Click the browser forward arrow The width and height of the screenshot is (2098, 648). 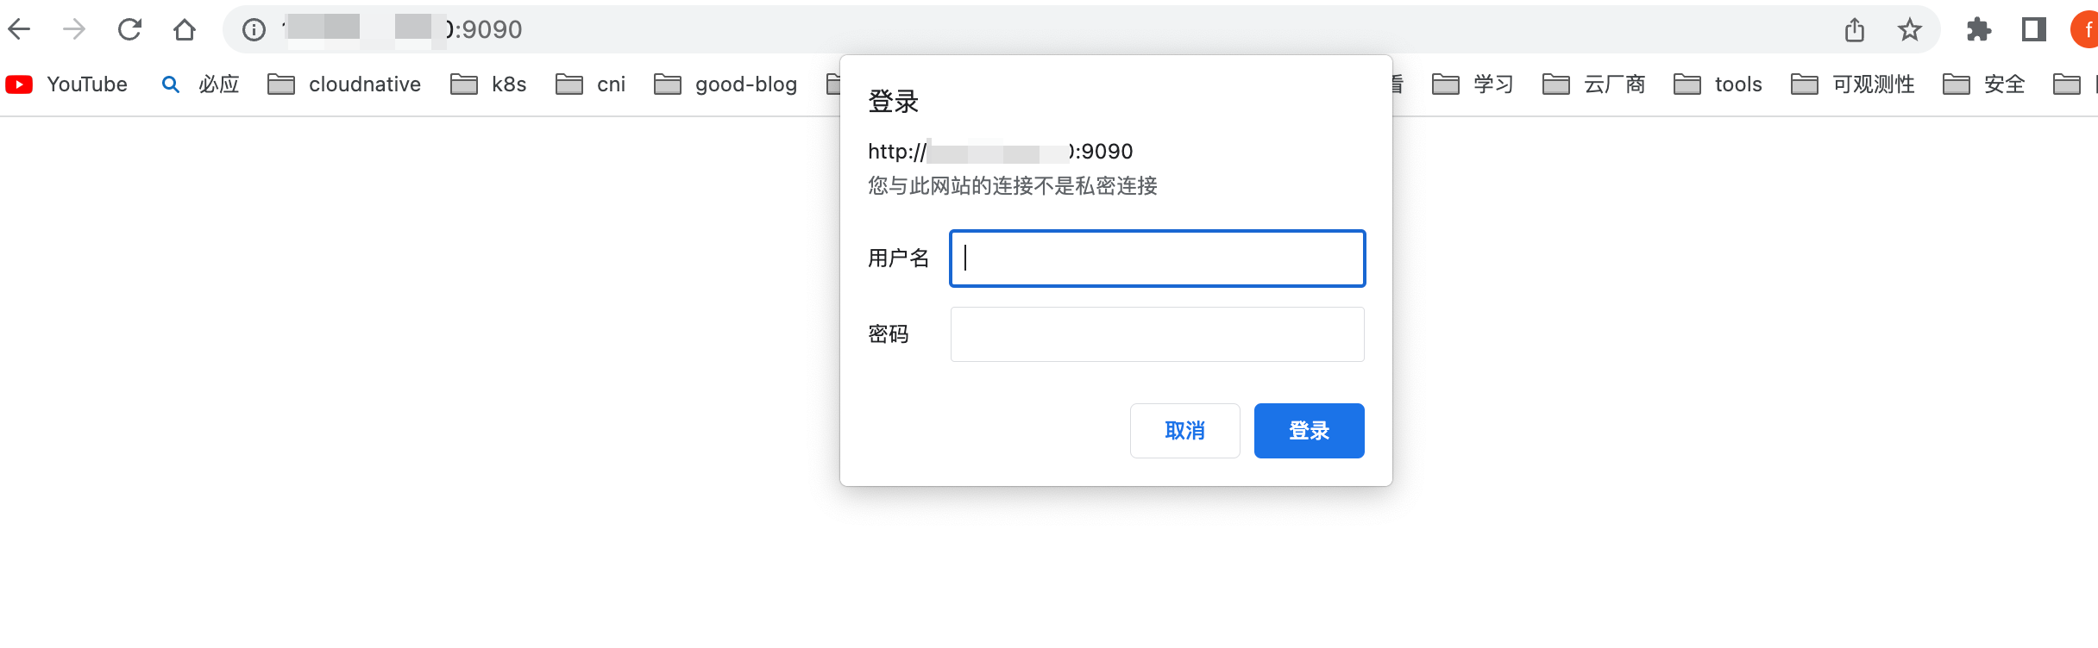74,29
